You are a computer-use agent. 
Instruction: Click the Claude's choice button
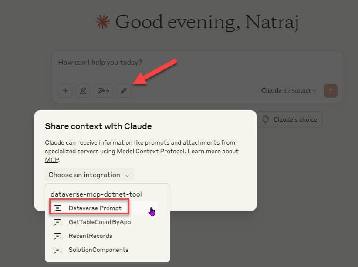click(x=290, y=119)
